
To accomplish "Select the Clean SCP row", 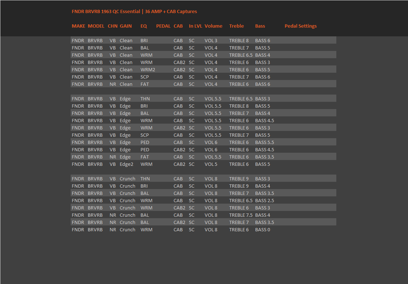I will click(x=203, y=77).
